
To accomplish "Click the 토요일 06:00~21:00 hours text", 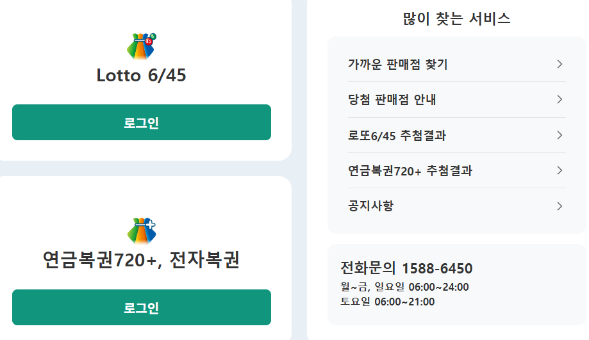I will coord(387,302).
